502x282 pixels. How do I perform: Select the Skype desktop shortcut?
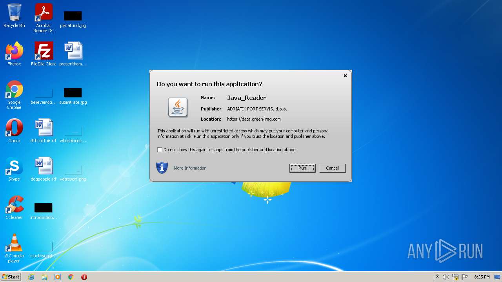(14, 169)
